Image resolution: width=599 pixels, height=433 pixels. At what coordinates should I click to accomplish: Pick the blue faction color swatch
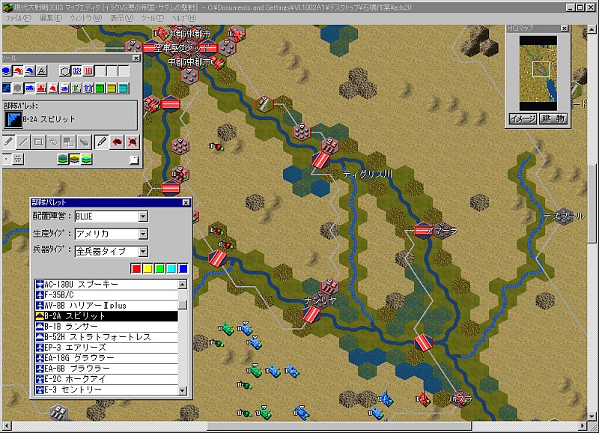[x=183, y=269]
